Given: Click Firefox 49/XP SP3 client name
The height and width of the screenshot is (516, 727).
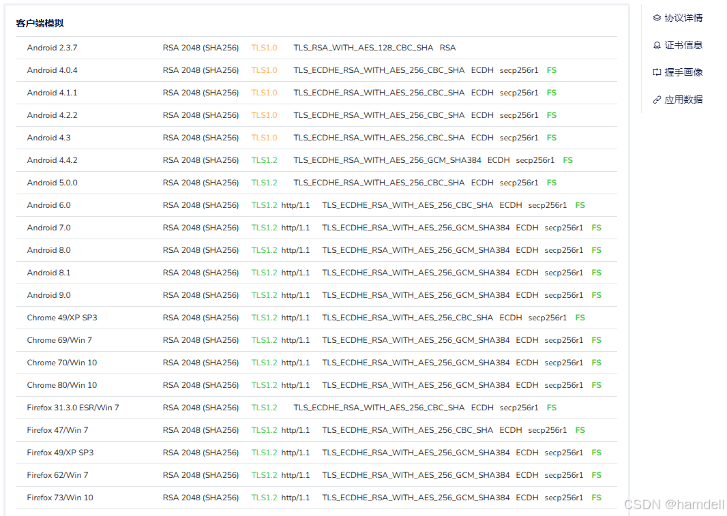Looking at the screenshot, I should coord(60,453).
